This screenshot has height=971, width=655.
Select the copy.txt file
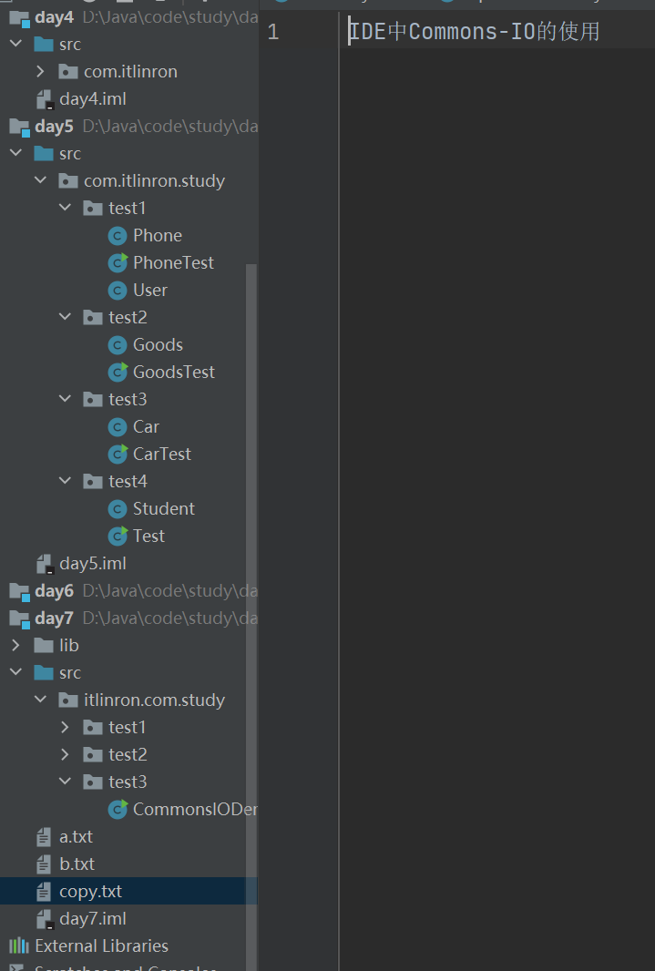click(x=83, y=891)
